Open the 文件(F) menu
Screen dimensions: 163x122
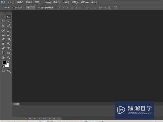click(x=11, y=2)
